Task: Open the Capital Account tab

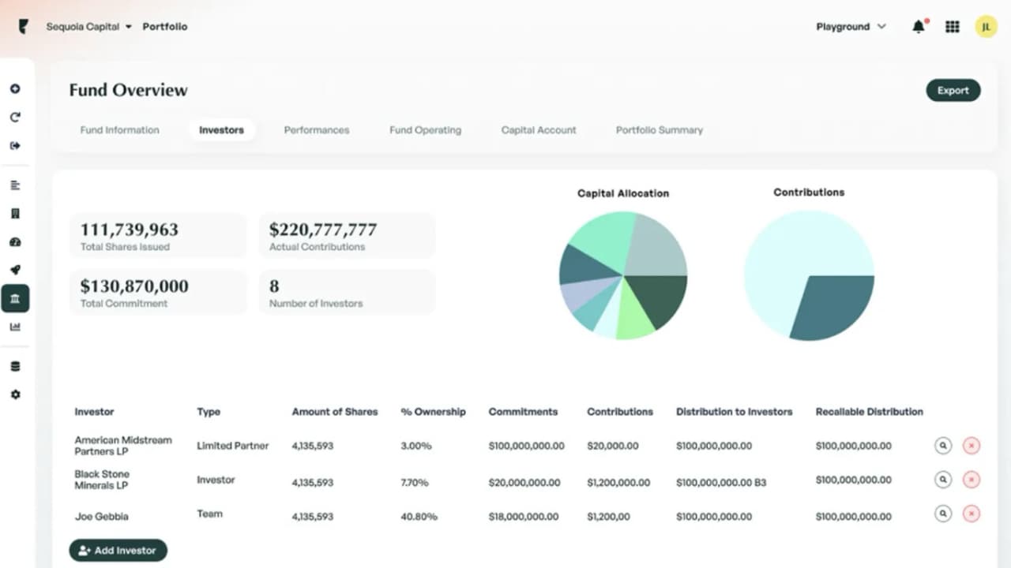Action: 538,130
